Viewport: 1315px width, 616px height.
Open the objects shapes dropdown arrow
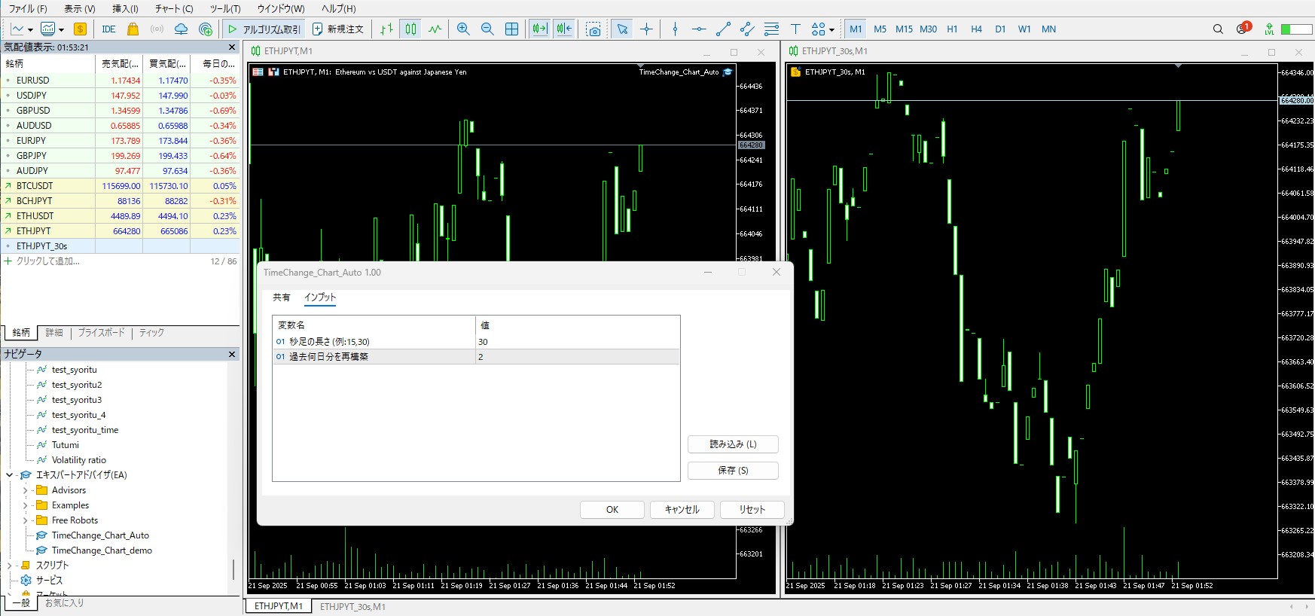(x=831, y=30)
